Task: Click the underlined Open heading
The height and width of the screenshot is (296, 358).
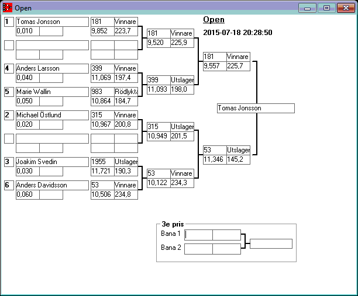Action: [214, 20]
